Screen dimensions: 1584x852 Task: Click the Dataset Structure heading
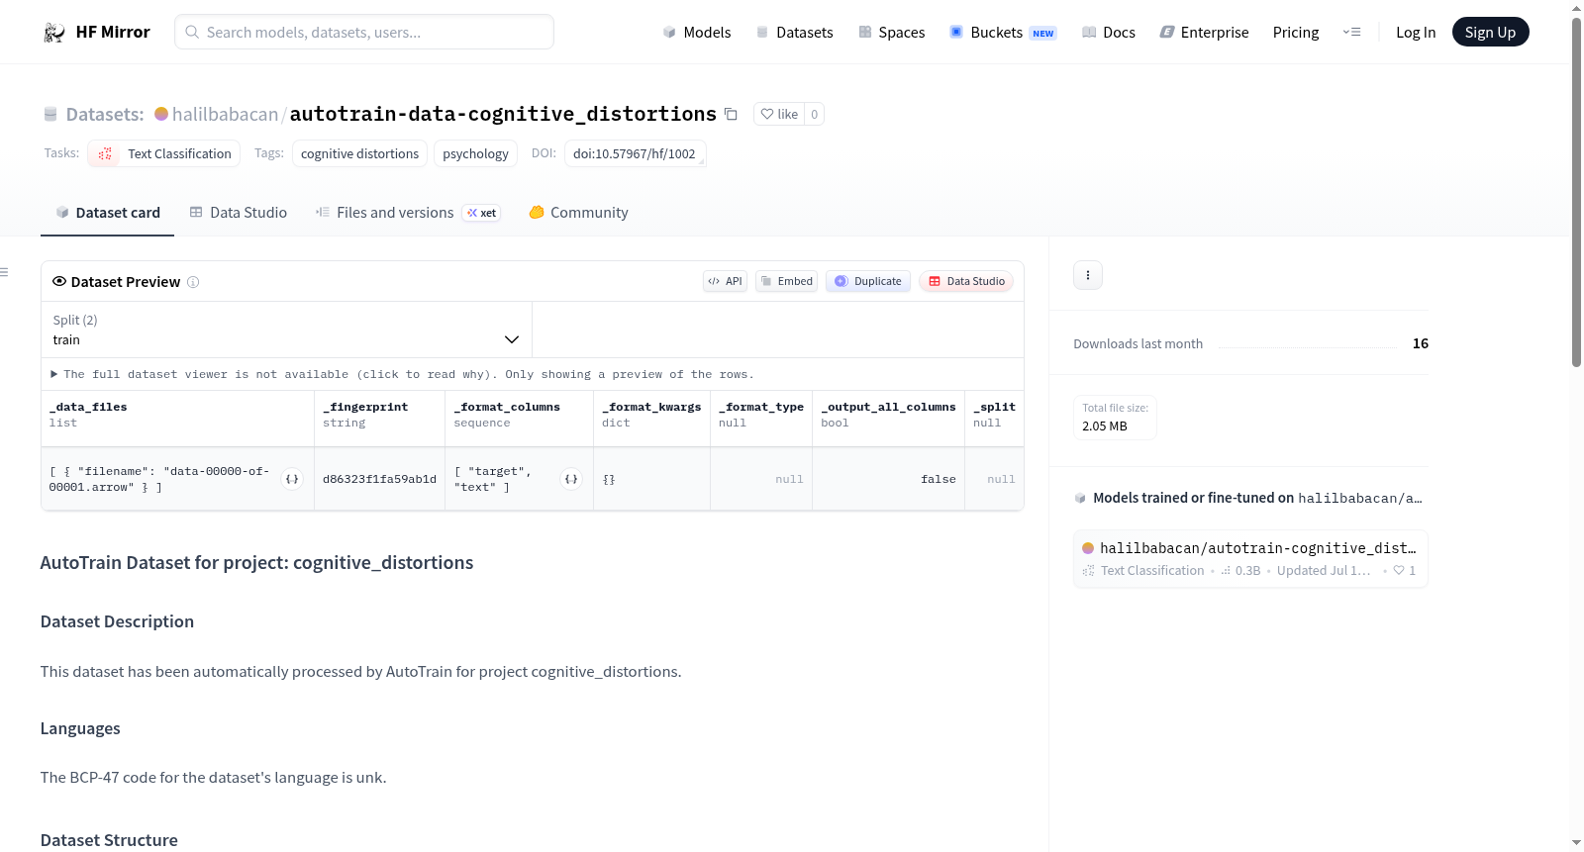[x=109, y=840]
